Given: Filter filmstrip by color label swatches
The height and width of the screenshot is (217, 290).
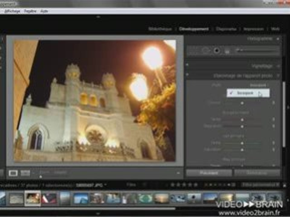Looking at the screenshot, I should [220, 184].
